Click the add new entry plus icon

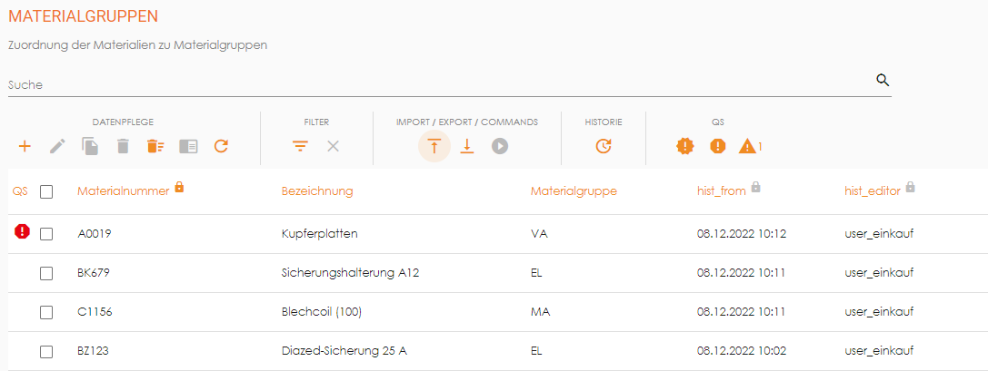(25, 146)
